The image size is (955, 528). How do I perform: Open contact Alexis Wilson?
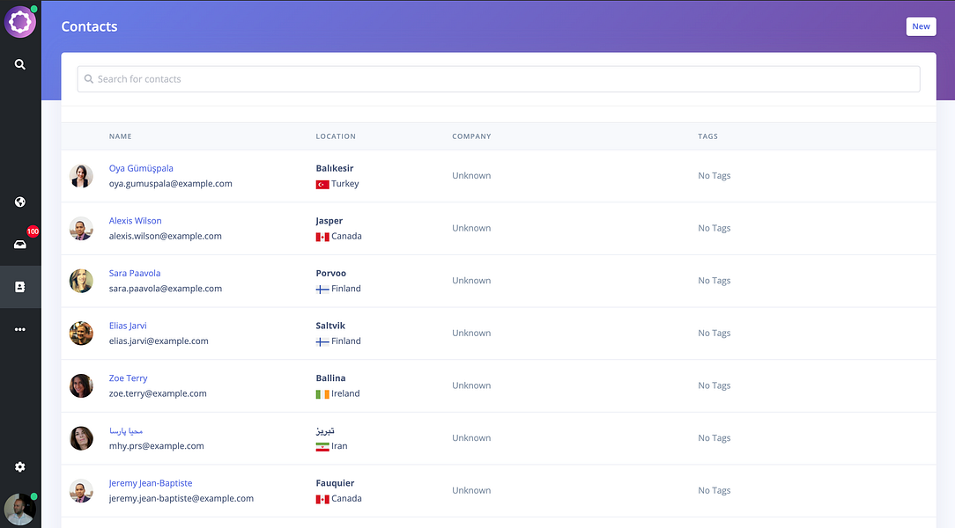(135, 221)
